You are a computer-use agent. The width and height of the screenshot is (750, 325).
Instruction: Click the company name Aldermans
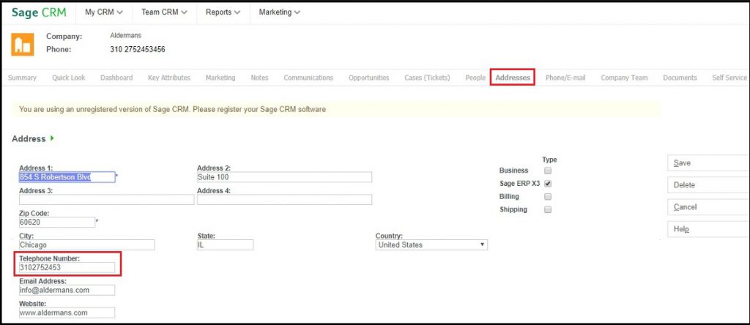coord(125,36)
